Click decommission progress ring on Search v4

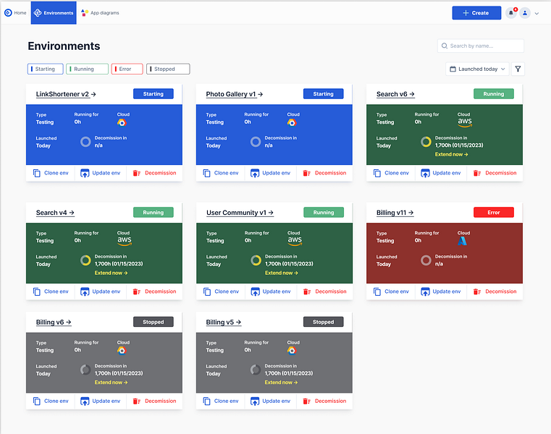(85, 260)
